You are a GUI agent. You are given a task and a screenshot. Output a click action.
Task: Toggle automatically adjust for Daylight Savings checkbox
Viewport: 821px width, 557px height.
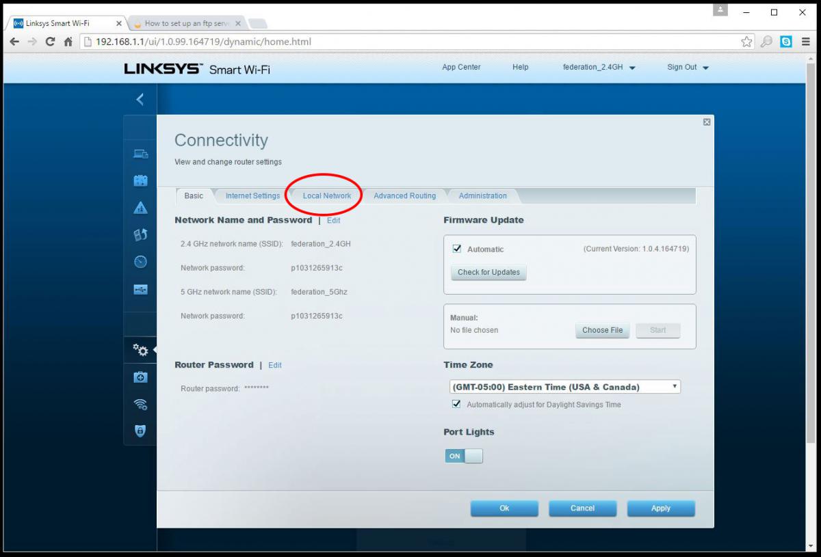[x=456, y=404]
